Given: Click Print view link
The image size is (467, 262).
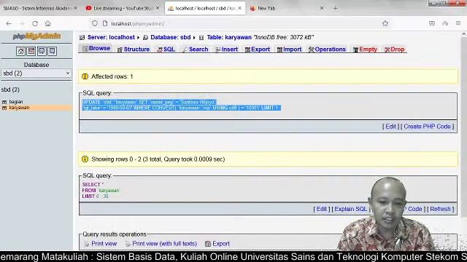Looking at the screenshot, I should [104, 244].
